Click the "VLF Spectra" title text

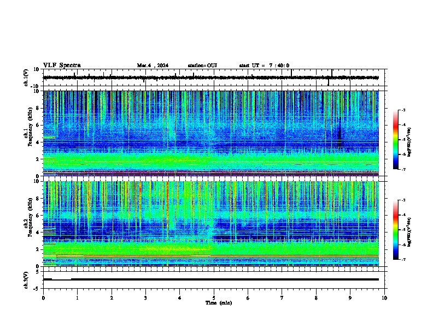pyautogui.click(x=62, y=65)
